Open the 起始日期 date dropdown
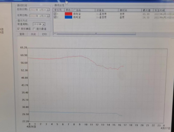This screenshot has width=174, height=132. tap(48, 10)
